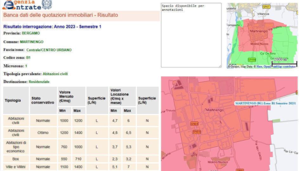The width and height of the screenshot is (299, 171).
Task: Click the 'Ville e Villini' typology cell
Action: [16, 167]
